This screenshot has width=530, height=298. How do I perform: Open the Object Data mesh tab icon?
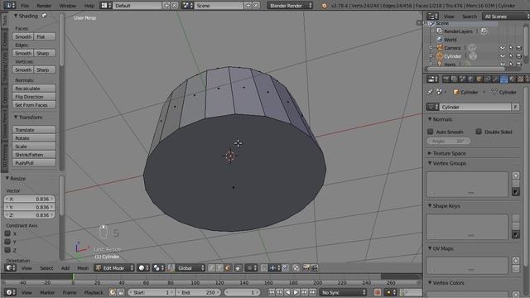(503, 79)
